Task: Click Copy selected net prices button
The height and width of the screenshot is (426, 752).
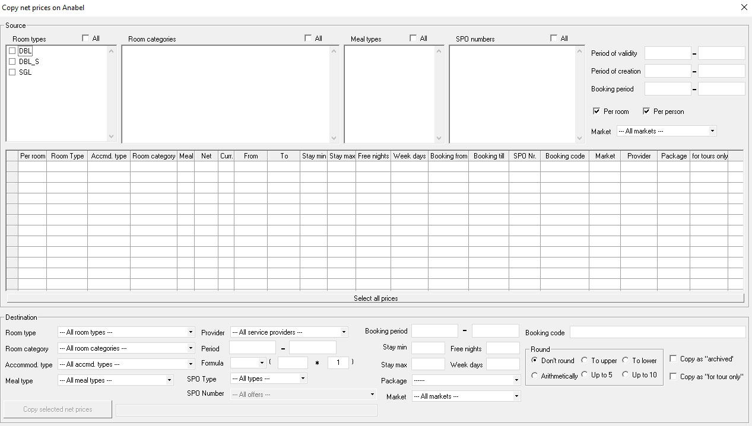Action: (x=58, y=409)
